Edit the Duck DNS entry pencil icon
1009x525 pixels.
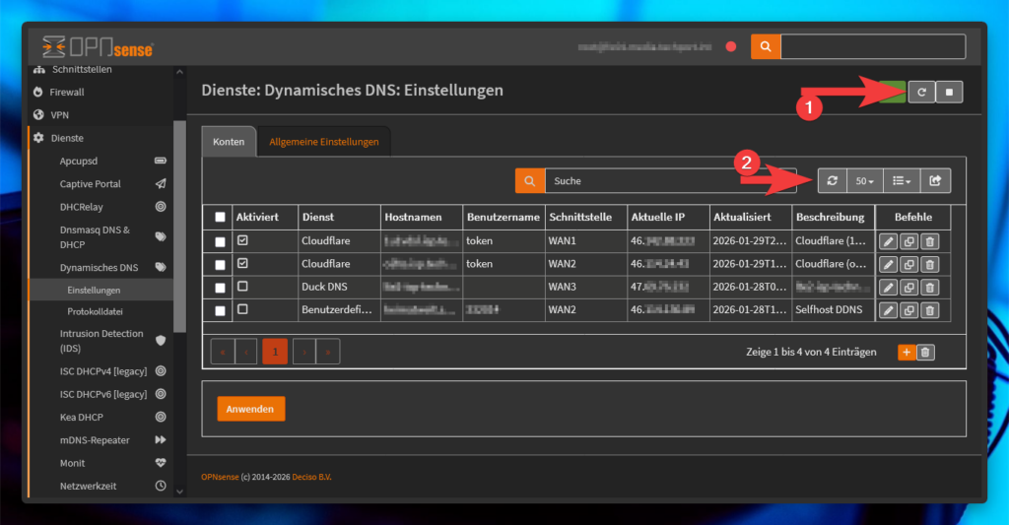click(887, 288)
